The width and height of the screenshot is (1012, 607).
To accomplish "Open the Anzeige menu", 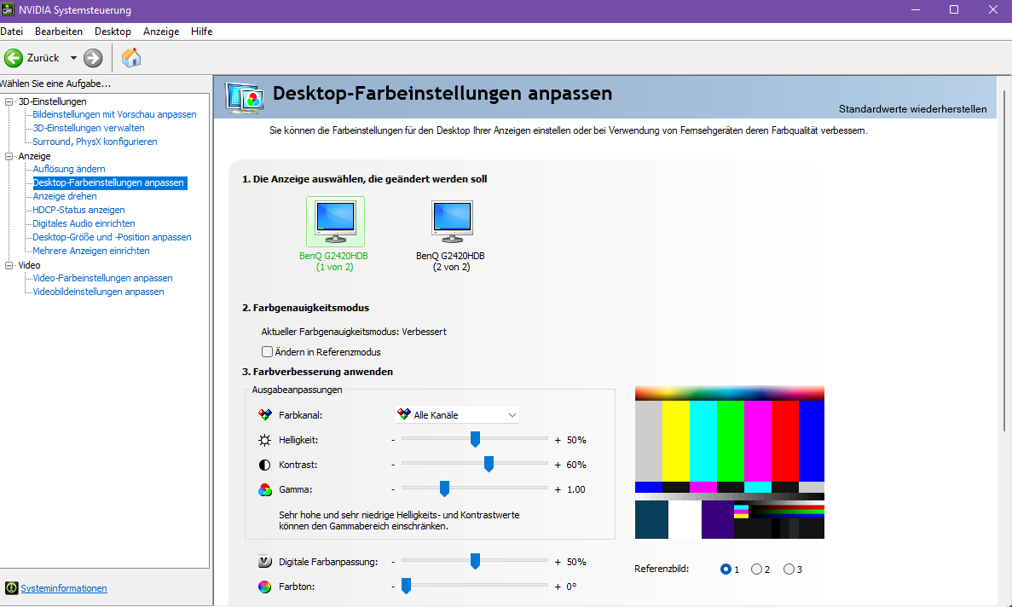I will click(161, 32).
